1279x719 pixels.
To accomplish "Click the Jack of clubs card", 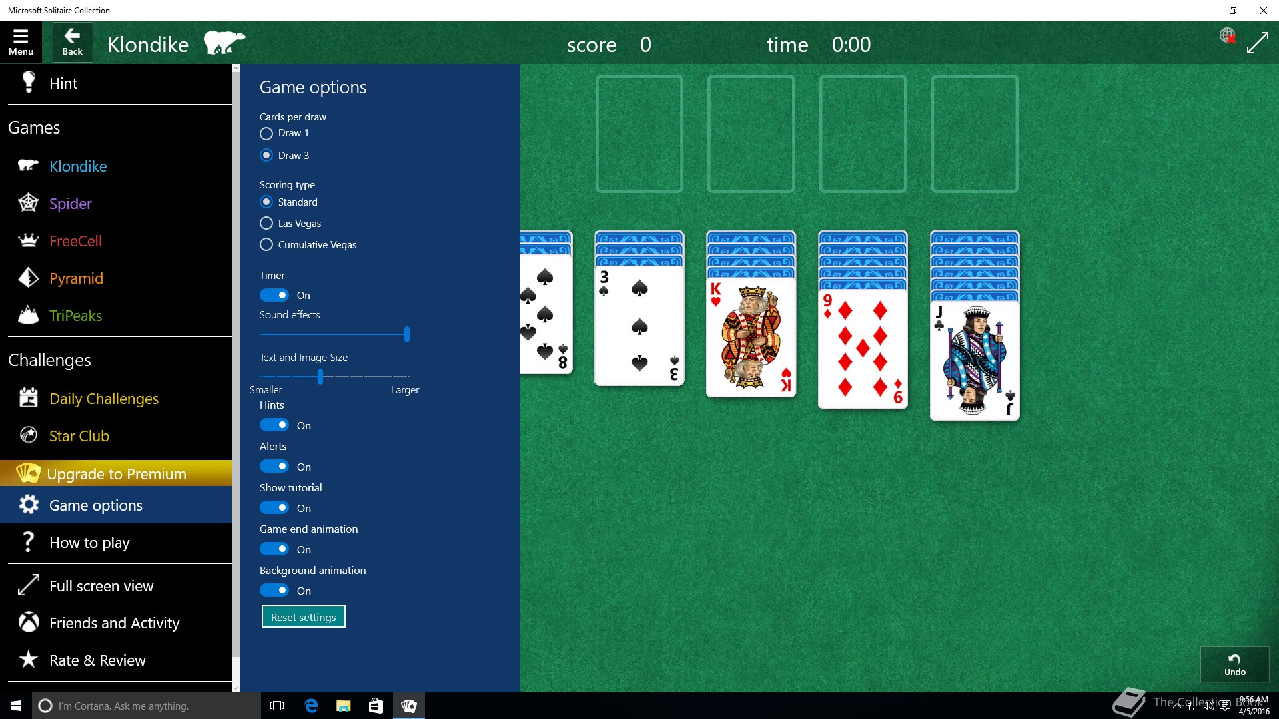I will [x=975, y=361].
